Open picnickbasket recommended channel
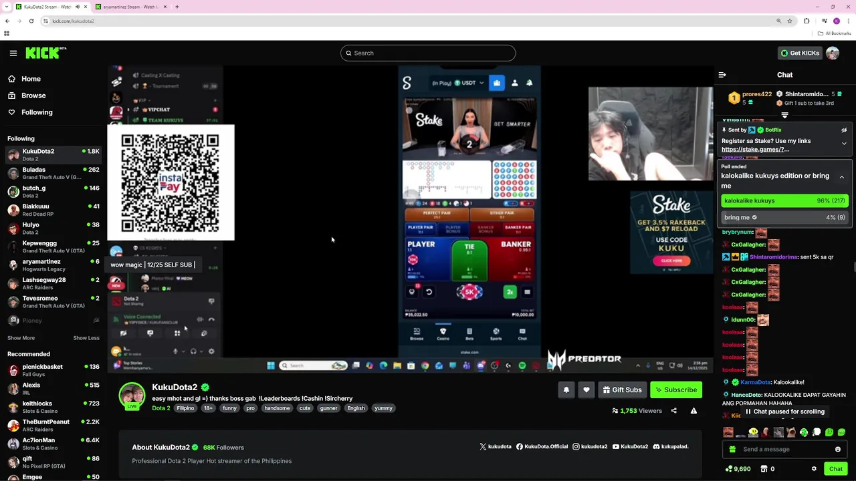This screenshot has width=856, height=481. click(52, 370)
